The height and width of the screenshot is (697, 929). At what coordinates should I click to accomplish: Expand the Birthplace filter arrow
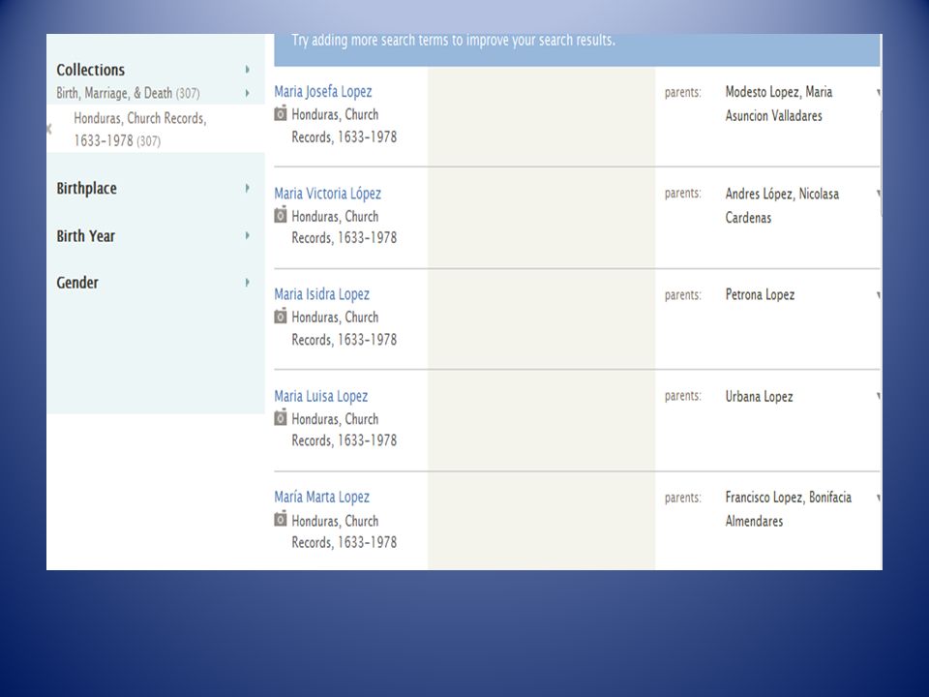247,188
